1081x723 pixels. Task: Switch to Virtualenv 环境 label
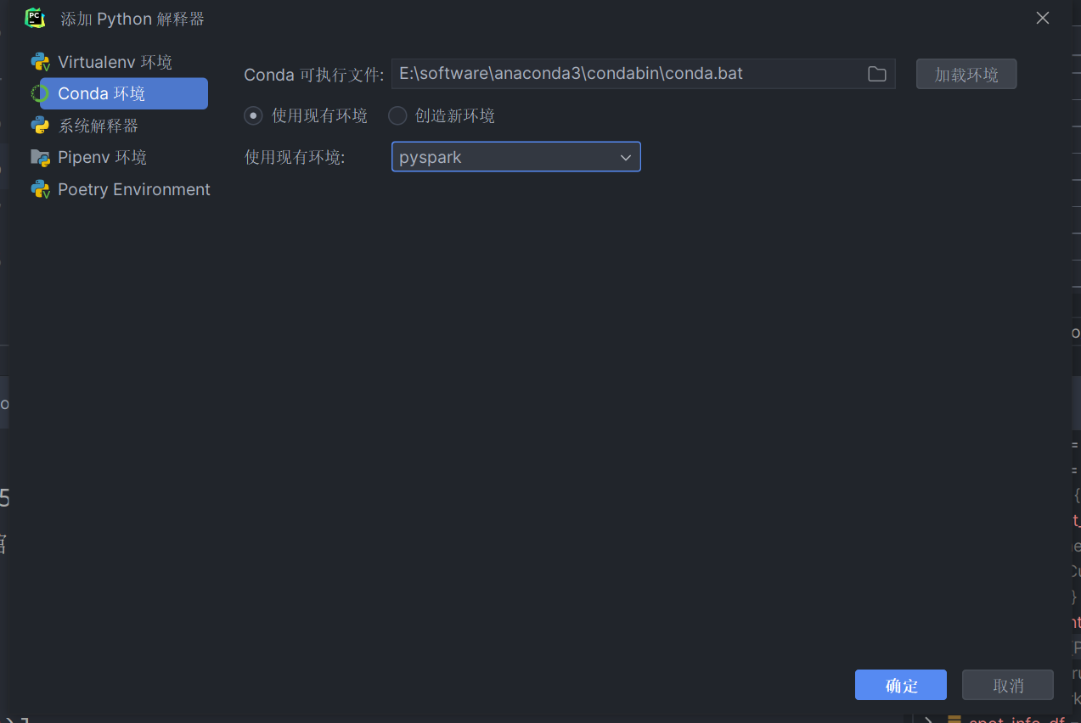(115, 62)
